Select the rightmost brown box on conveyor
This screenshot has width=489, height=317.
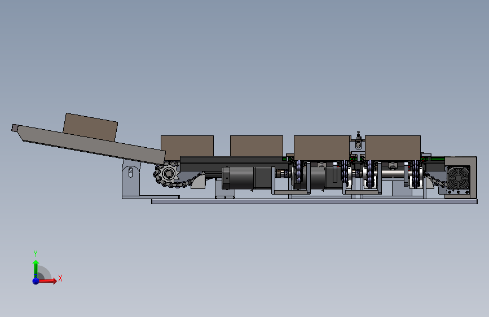click(x=393, y=148)
